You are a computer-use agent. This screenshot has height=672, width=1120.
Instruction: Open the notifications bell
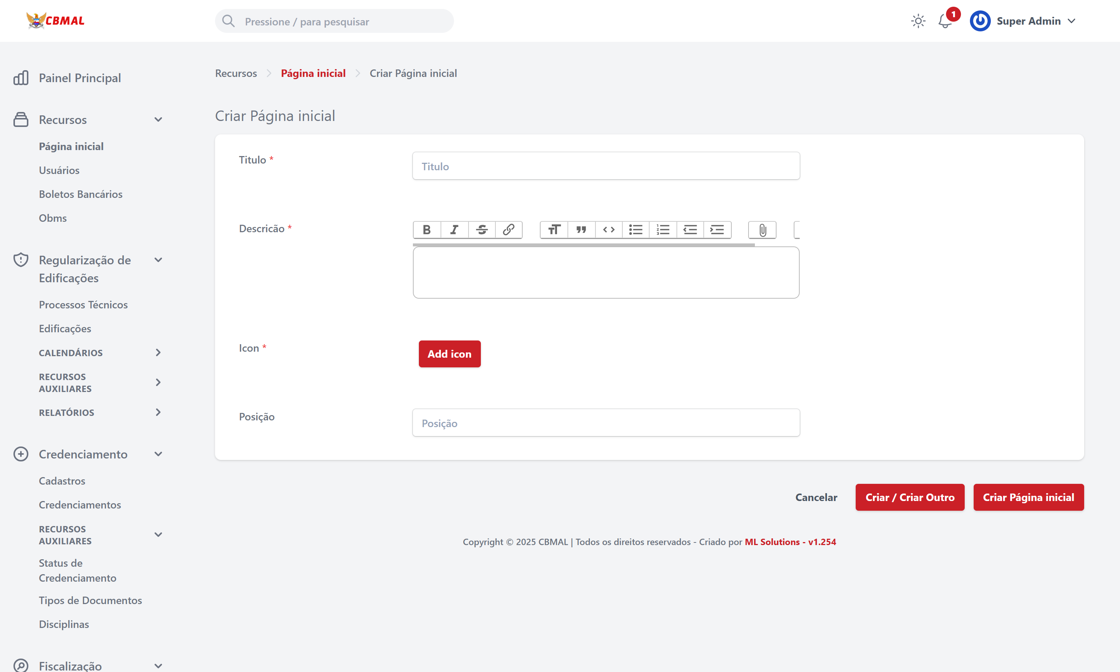click(x=945, y=21)
